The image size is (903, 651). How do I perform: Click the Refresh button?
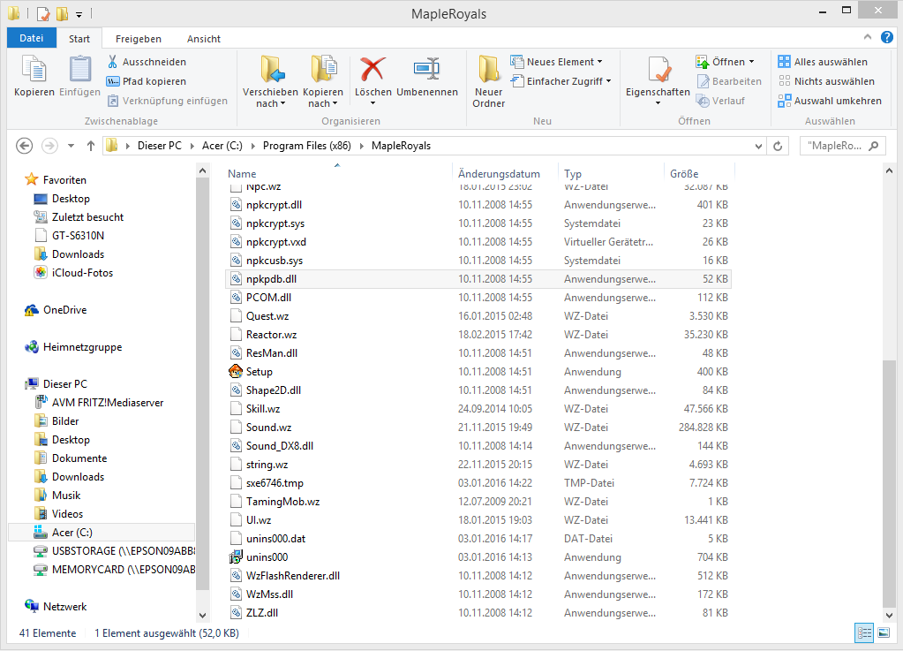coord(778,147)
